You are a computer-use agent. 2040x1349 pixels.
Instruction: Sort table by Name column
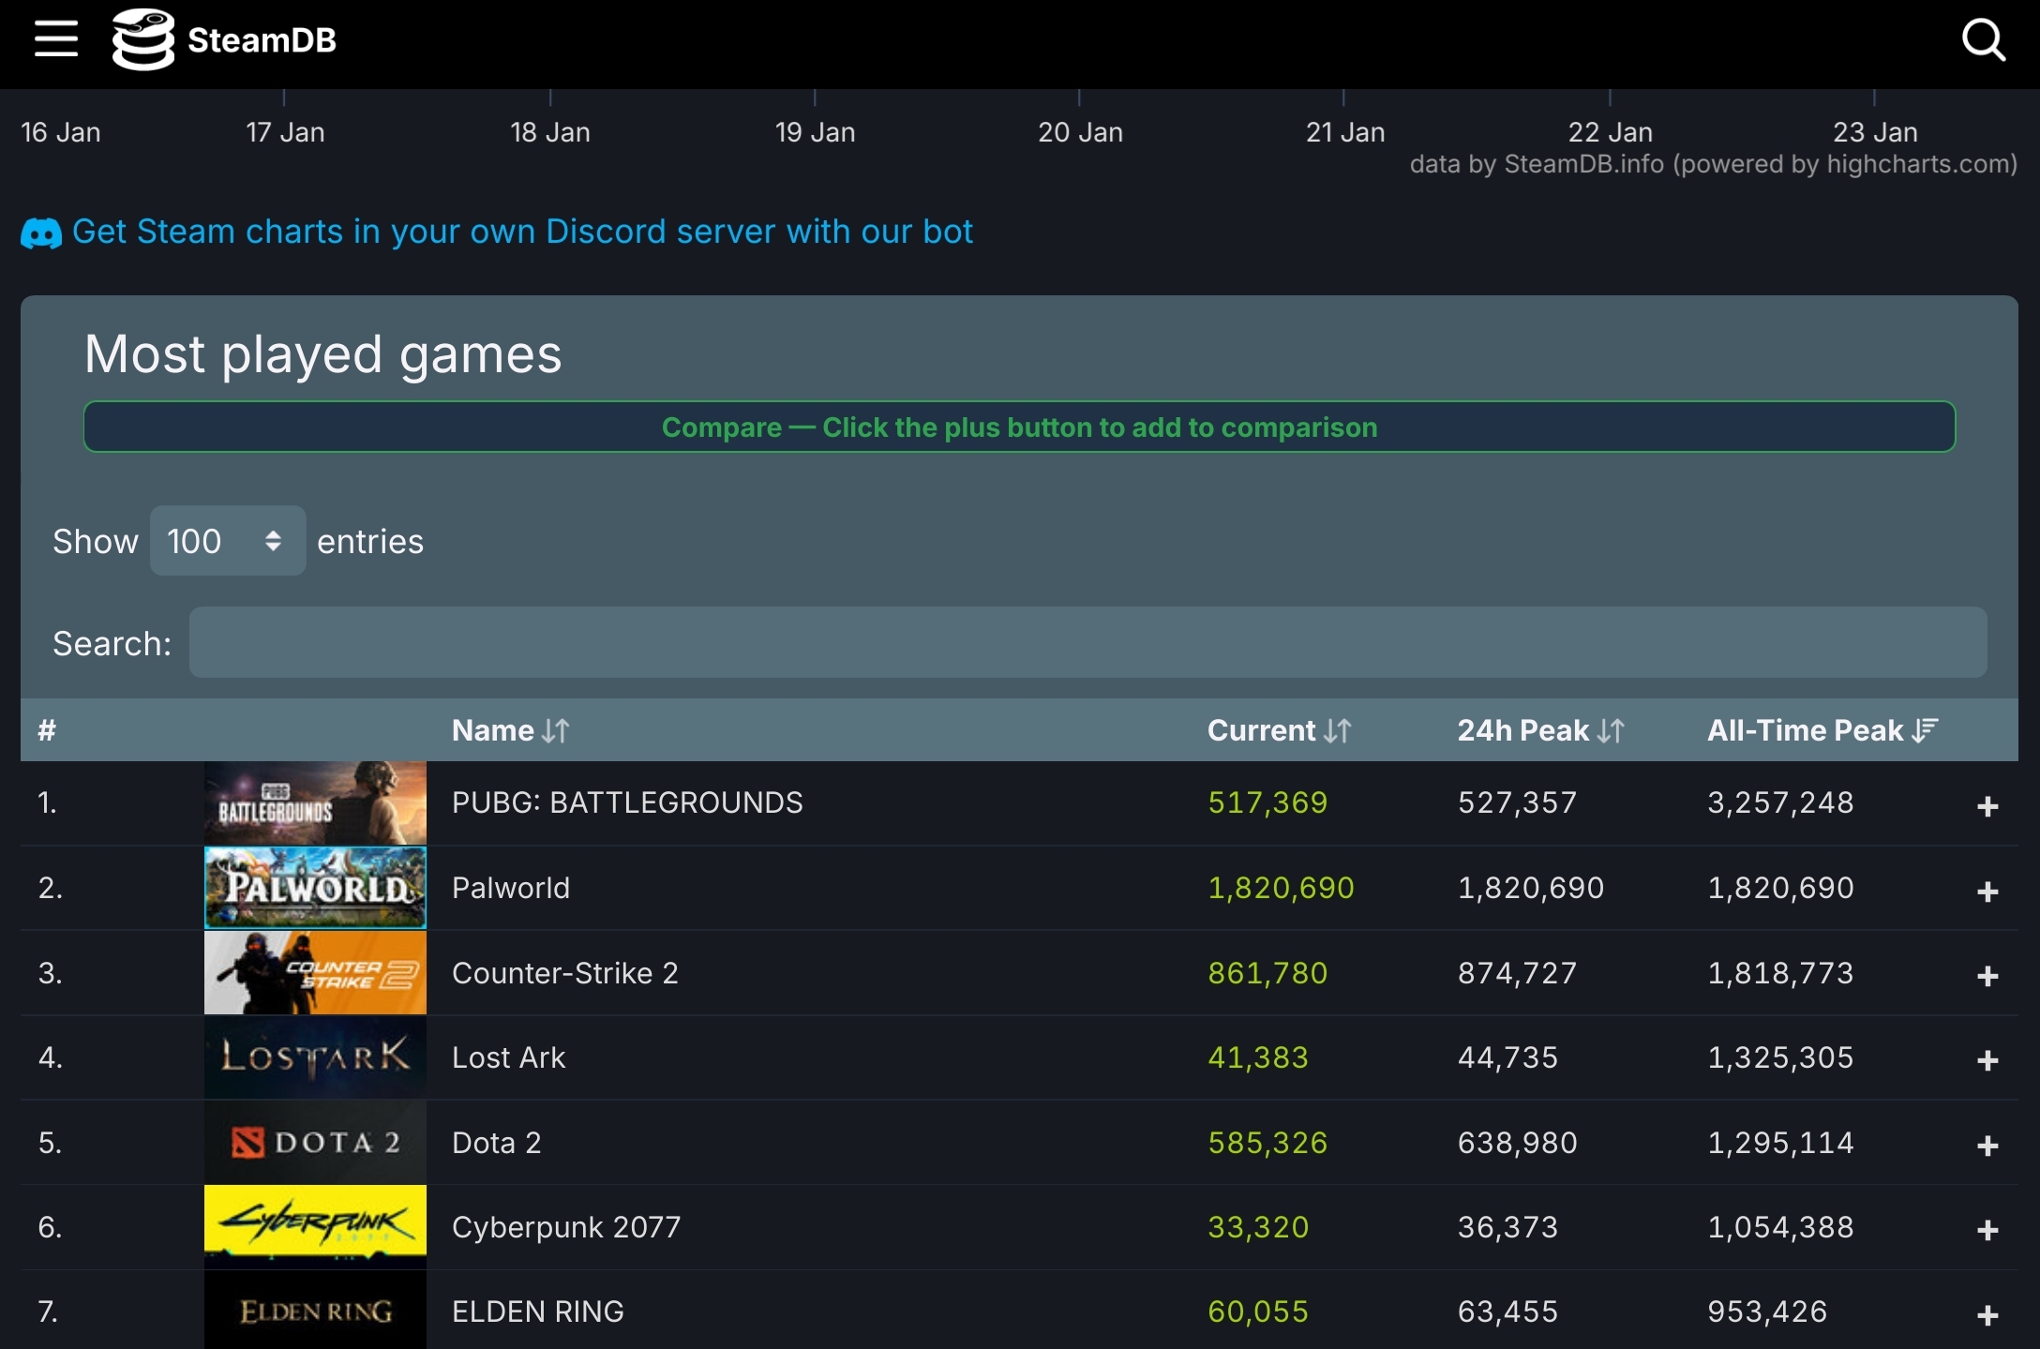510,730
